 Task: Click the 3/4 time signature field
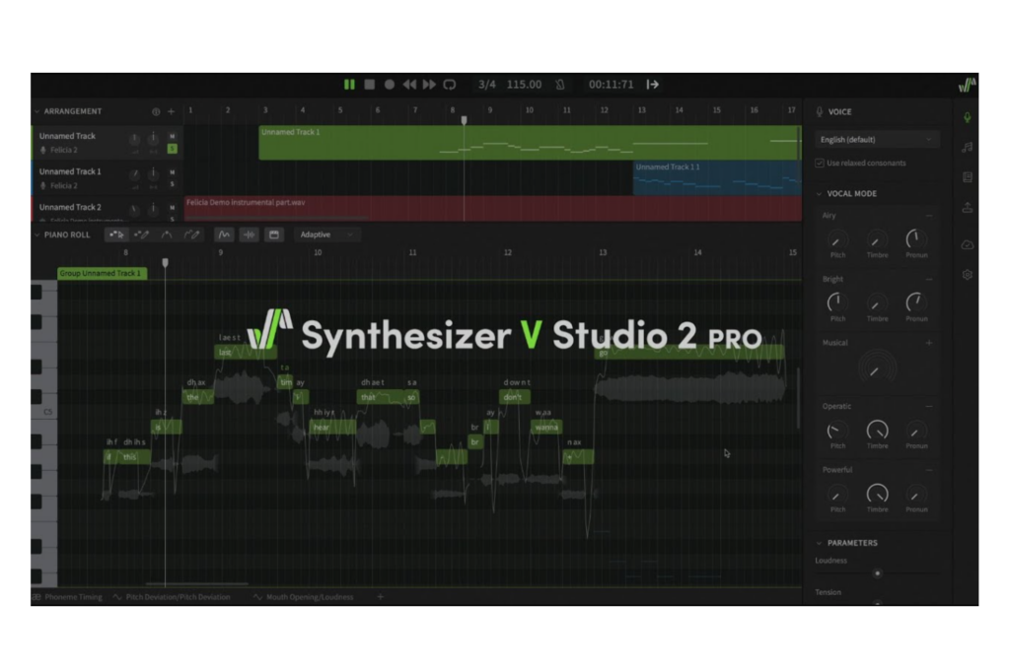tap(487, 85)
